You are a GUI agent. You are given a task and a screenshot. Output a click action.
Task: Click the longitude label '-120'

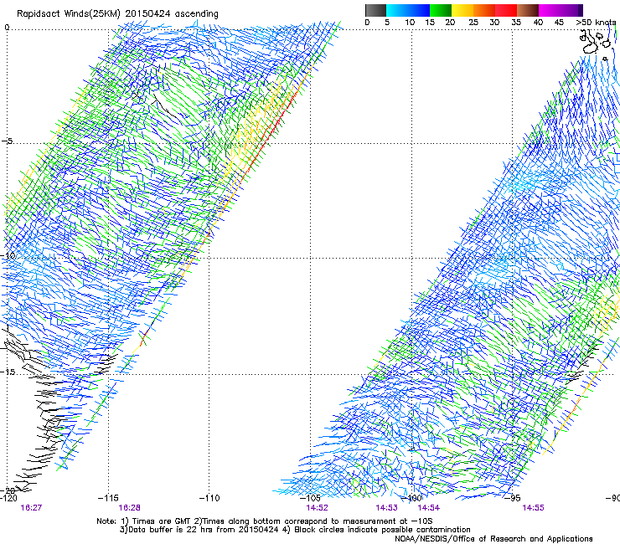pos(8,498)
